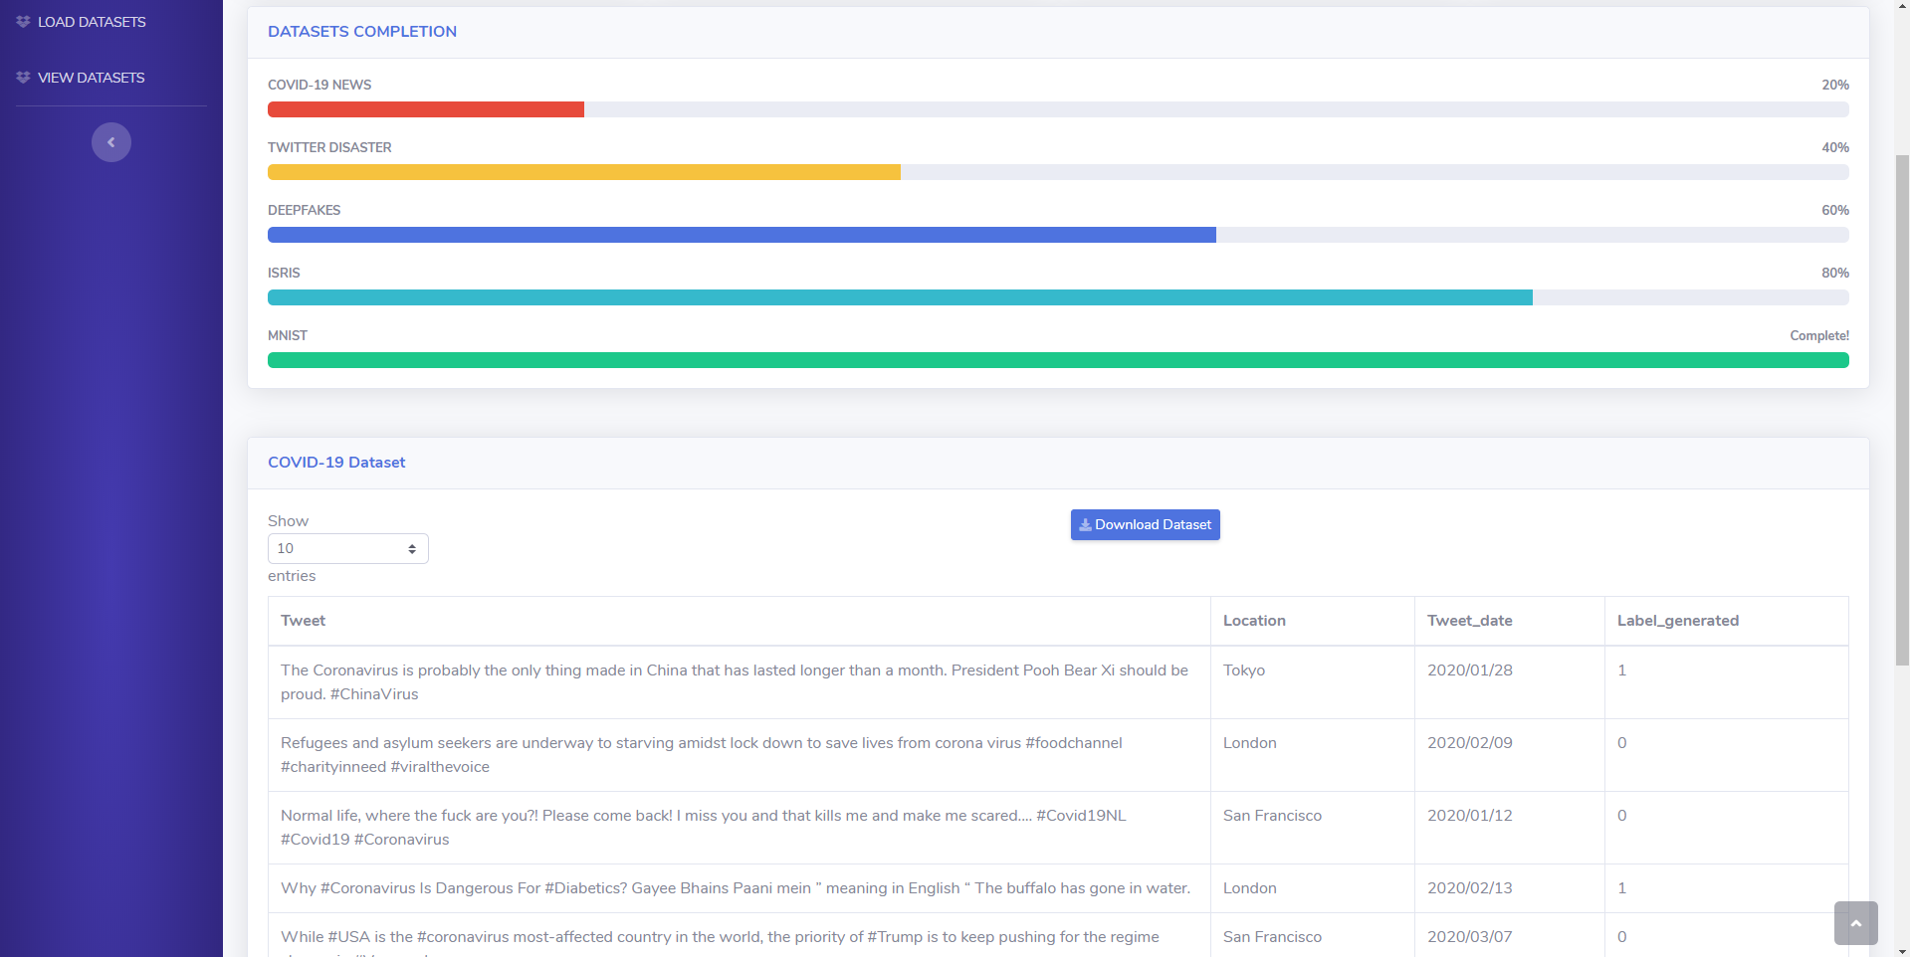
Task: Click the TWITTER DISASTER label
Action: (329, 148)
